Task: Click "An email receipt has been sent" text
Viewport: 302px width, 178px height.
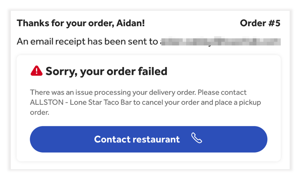Action: point(87,42)
